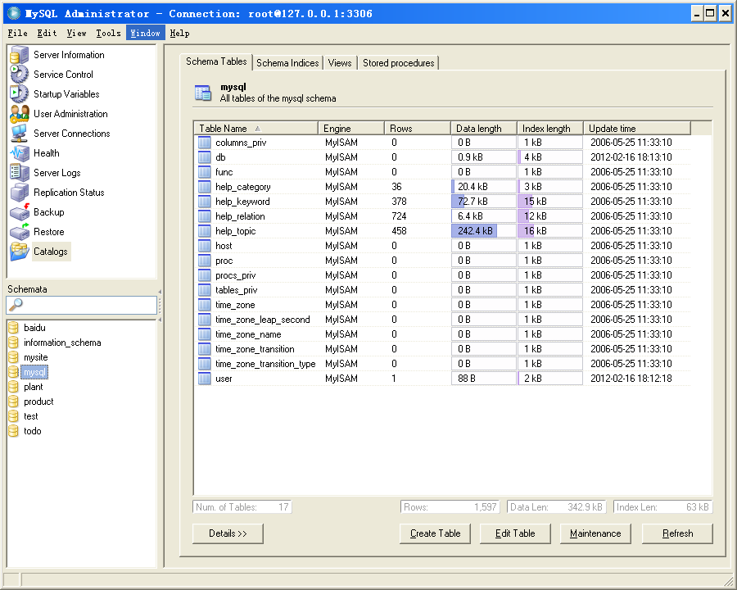Click the 242.4 kB data length cell

(x=484, y=231)
